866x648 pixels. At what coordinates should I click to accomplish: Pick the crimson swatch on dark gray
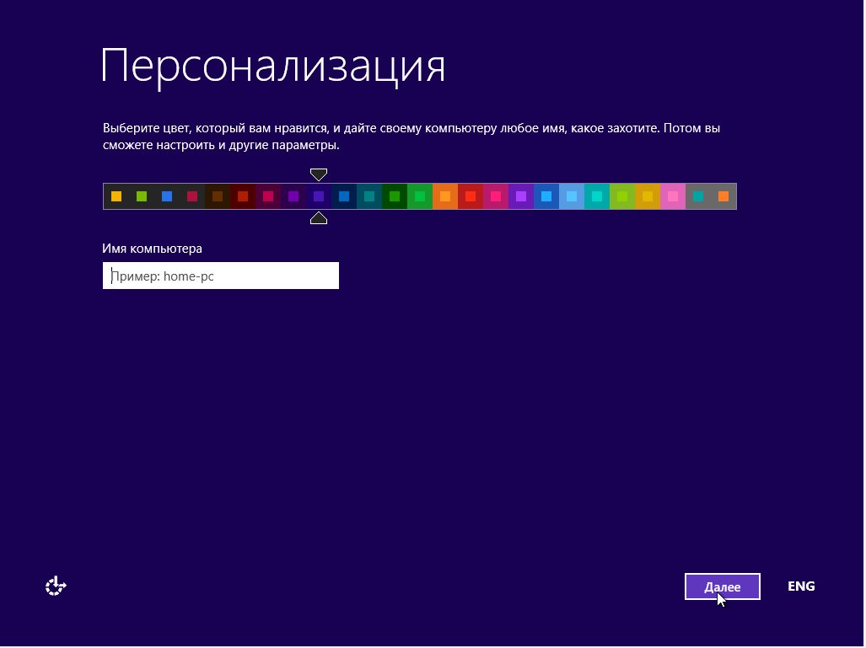(x=192, y=197)
